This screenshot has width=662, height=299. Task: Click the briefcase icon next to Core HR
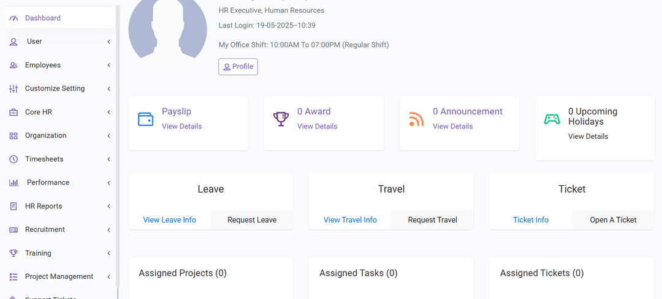13,112
